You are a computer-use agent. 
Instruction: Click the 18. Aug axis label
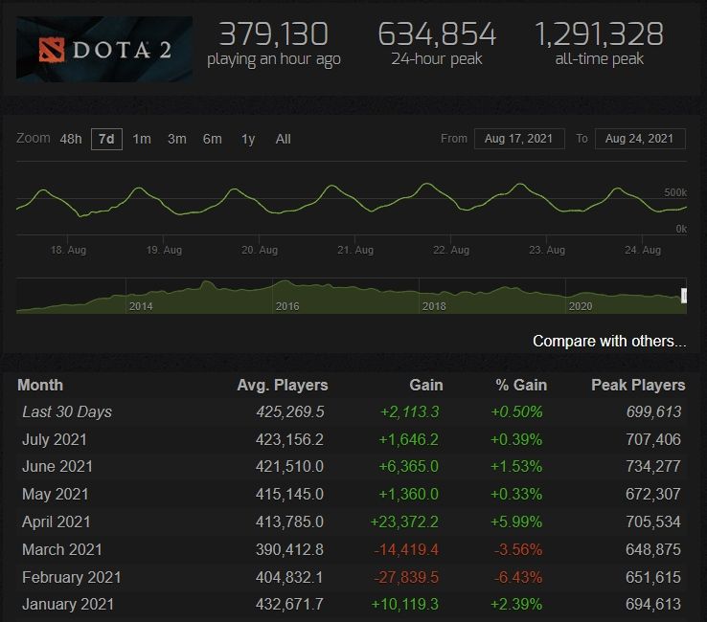(68, 250)
